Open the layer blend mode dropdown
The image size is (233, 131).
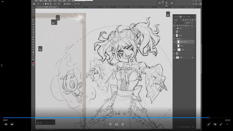click(179, 23)
